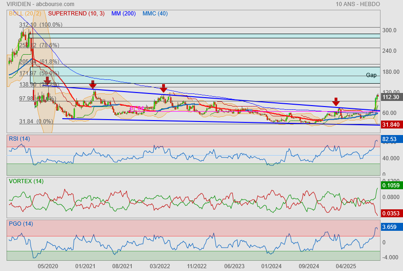This screenshot has width=403, height=271.
Task: Click the red down arrow above 01/2021
Action: pos(93,84)
